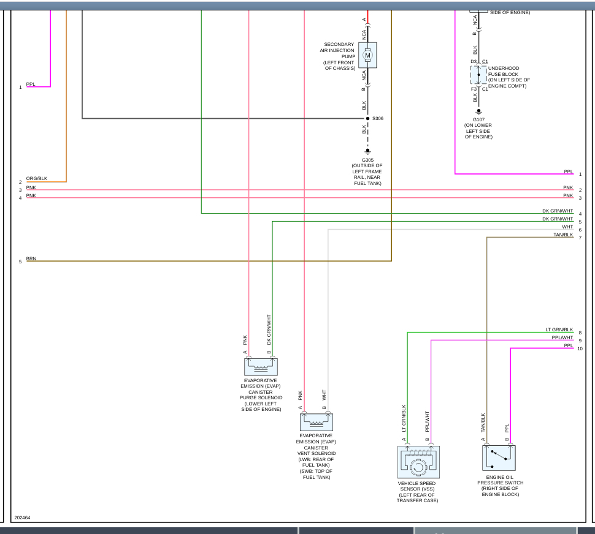The width and height of the screenshot is (595, 534).
Task: Click the TAN/BLK label at right connector 7
Action: (x=562, y=235)
